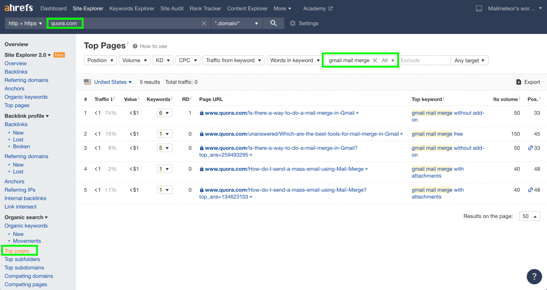This screenshot has width=547, height=290.
Task: Open Link intersect in sidebar
Action: point(21,207)
